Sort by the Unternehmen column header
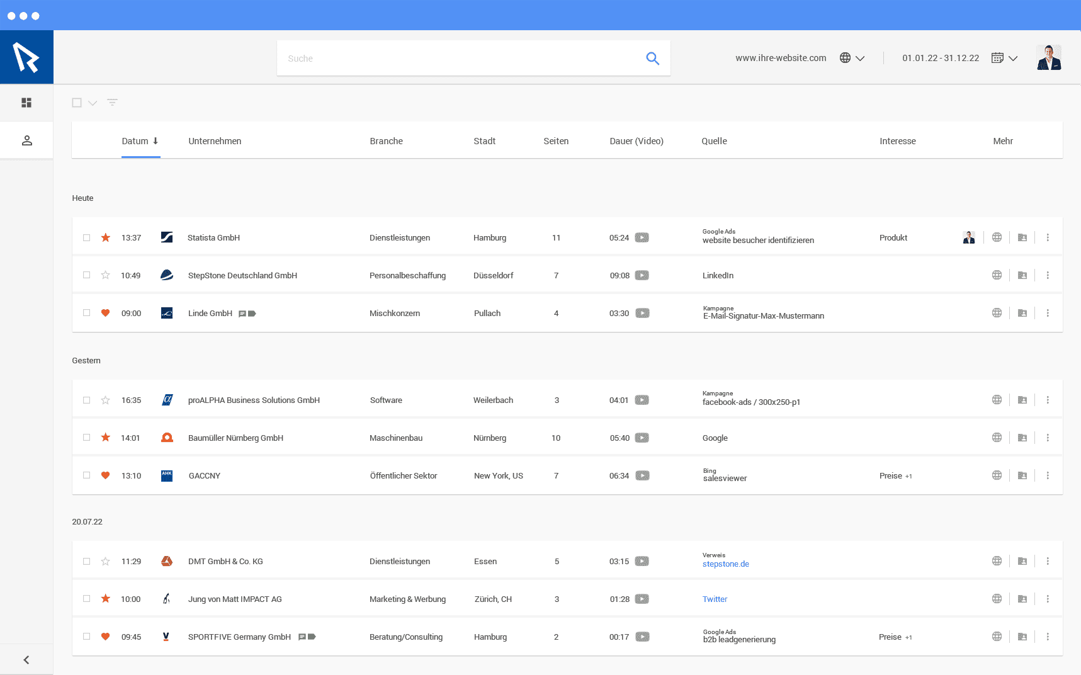Image resolution: width=1081 pixels, height=675 pixels. (215, 141)
